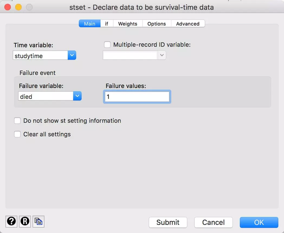Check Do not show st setting information
The height and width of the screenshot is (233, 284).
(x=18, y=121)
